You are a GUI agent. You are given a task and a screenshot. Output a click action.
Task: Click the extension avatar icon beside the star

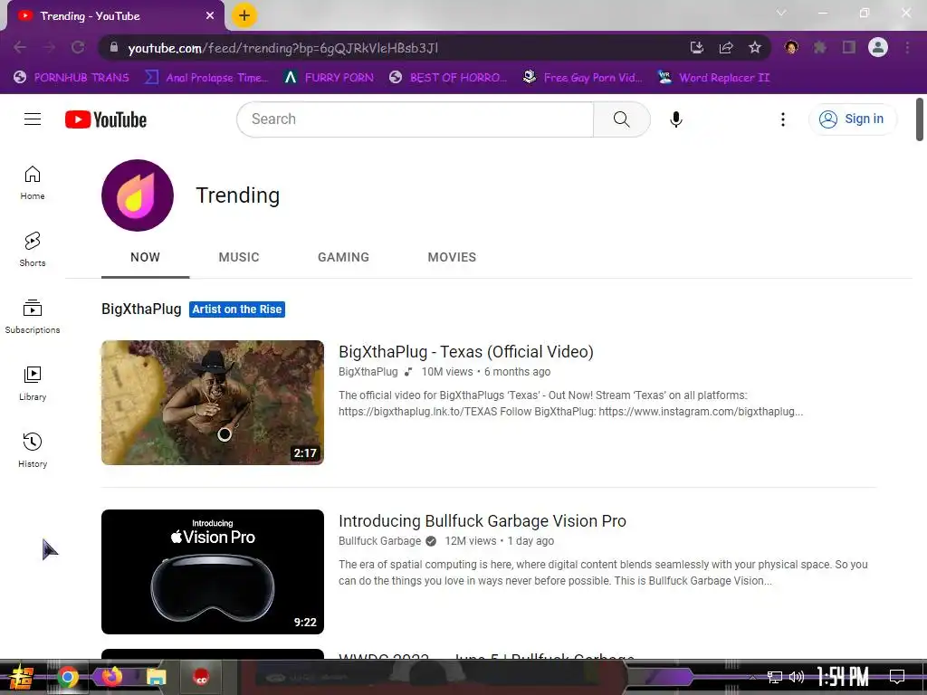[791, 47]
